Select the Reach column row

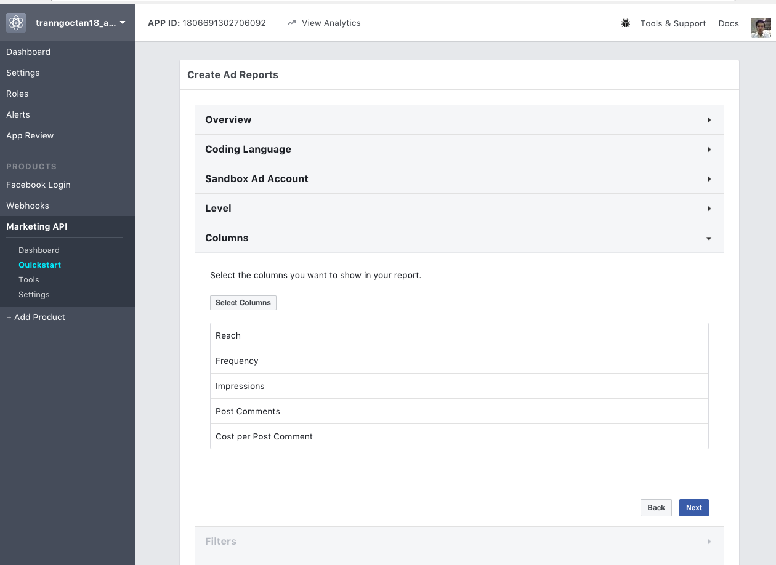(459, 335)
